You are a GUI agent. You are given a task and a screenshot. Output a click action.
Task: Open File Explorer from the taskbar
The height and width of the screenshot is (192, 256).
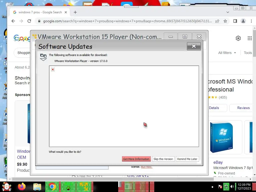pos(37,187)
